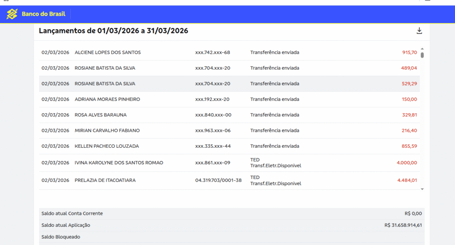Click the Saldo atual Aplicação balance row
This screenshot has width=455, height=245.
(x=232, y=225)
